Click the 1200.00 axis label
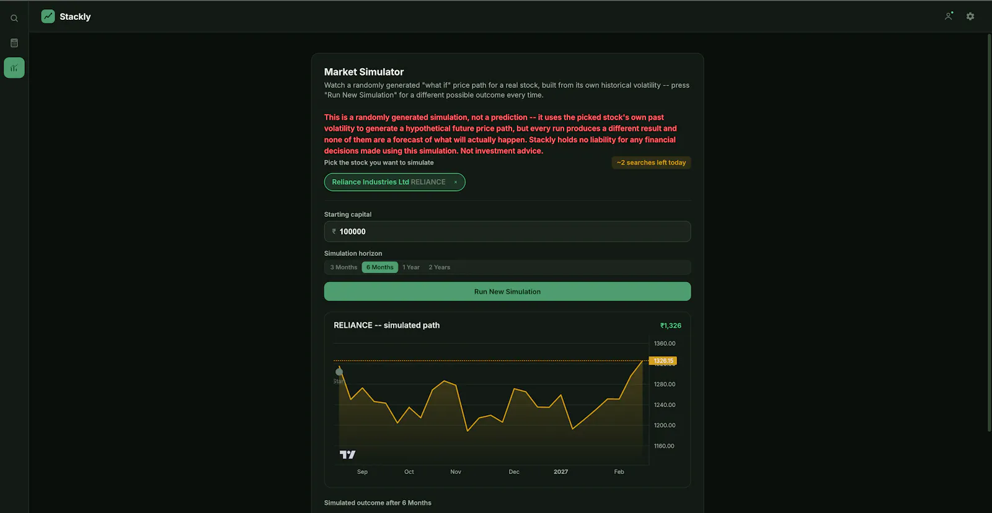The image size is (992, 513). [x=665, y=426]
